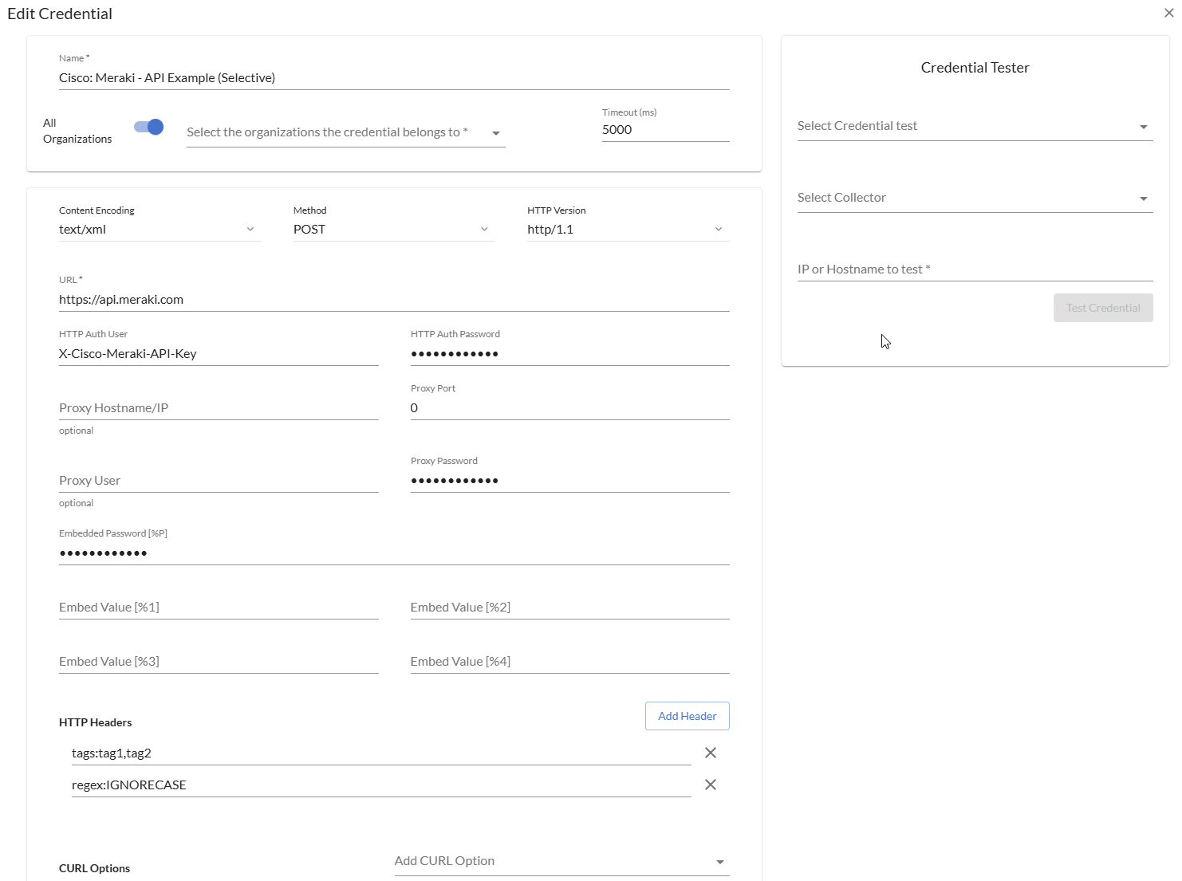Expand the Content Encoding dropdown
Image resolution: width=1182 pixels, height=881 pixels.
[159, 230]
